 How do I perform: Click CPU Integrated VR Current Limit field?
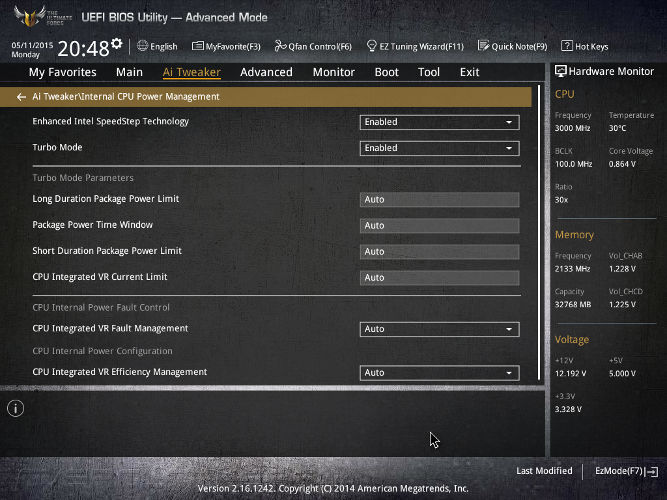(x=439, y=277)
